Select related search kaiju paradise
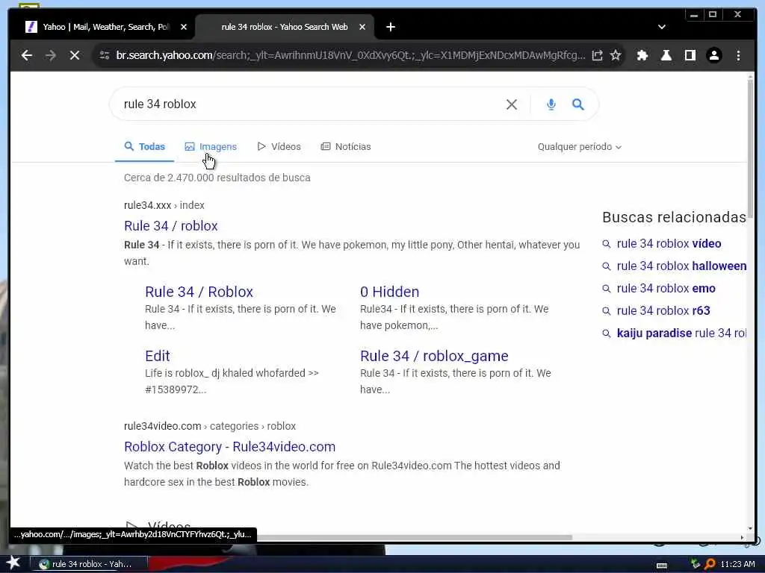The image size is (765, 573). tap(681, 334)
